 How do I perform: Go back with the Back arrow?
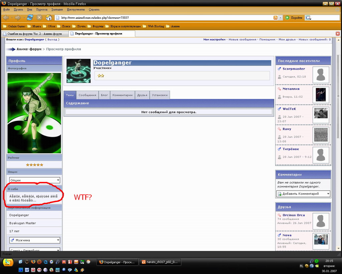[6, 17]
